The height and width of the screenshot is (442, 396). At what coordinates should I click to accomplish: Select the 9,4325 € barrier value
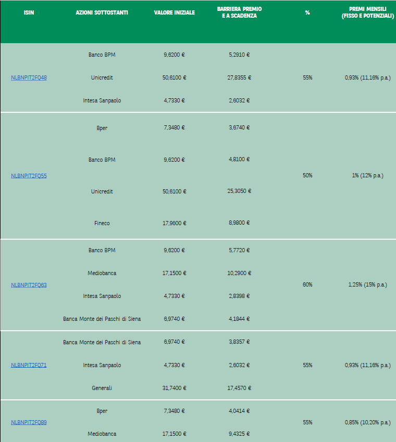click(239, 434)
